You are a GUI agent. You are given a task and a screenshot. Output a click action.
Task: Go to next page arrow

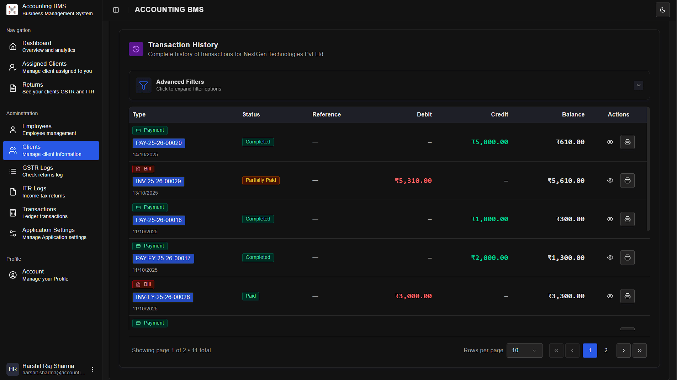click(623, 351)
